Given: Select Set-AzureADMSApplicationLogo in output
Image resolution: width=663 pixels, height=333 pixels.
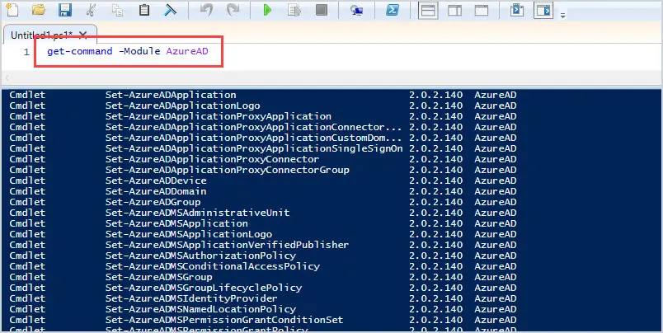Looking at the screenshot, I should click(x=189, y=234).
